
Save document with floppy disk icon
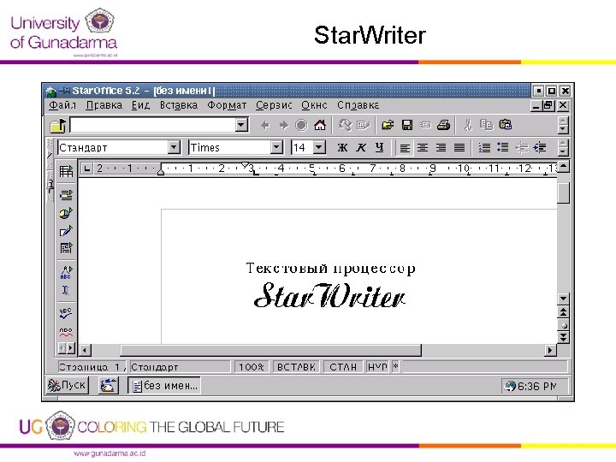point(407,125)
